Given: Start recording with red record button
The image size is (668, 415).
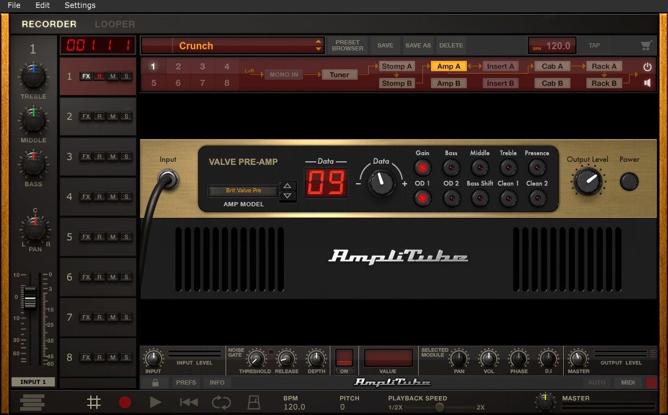Looking at the screenshot, I should [x=125, y=402].
